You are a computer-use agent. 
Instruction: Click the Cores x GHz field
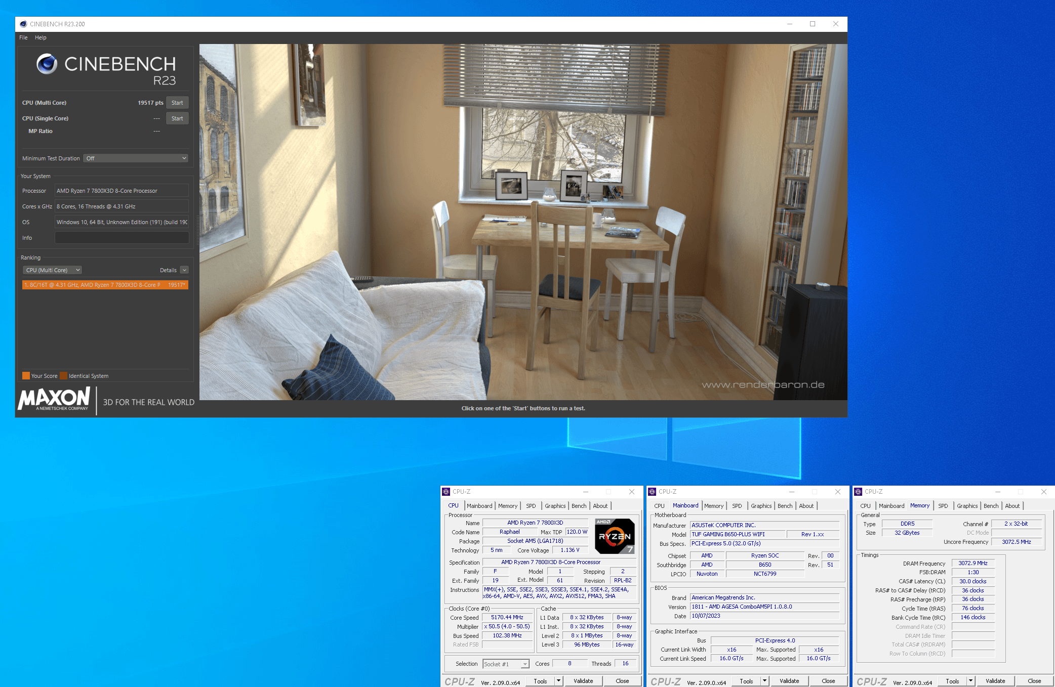click(x=121, y=206)
